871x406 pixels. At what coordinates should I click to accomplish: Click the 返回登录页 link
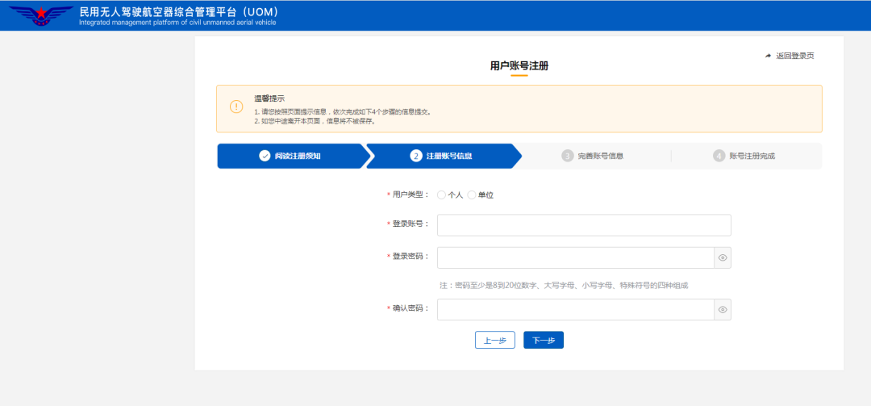(x=795, y=56)
